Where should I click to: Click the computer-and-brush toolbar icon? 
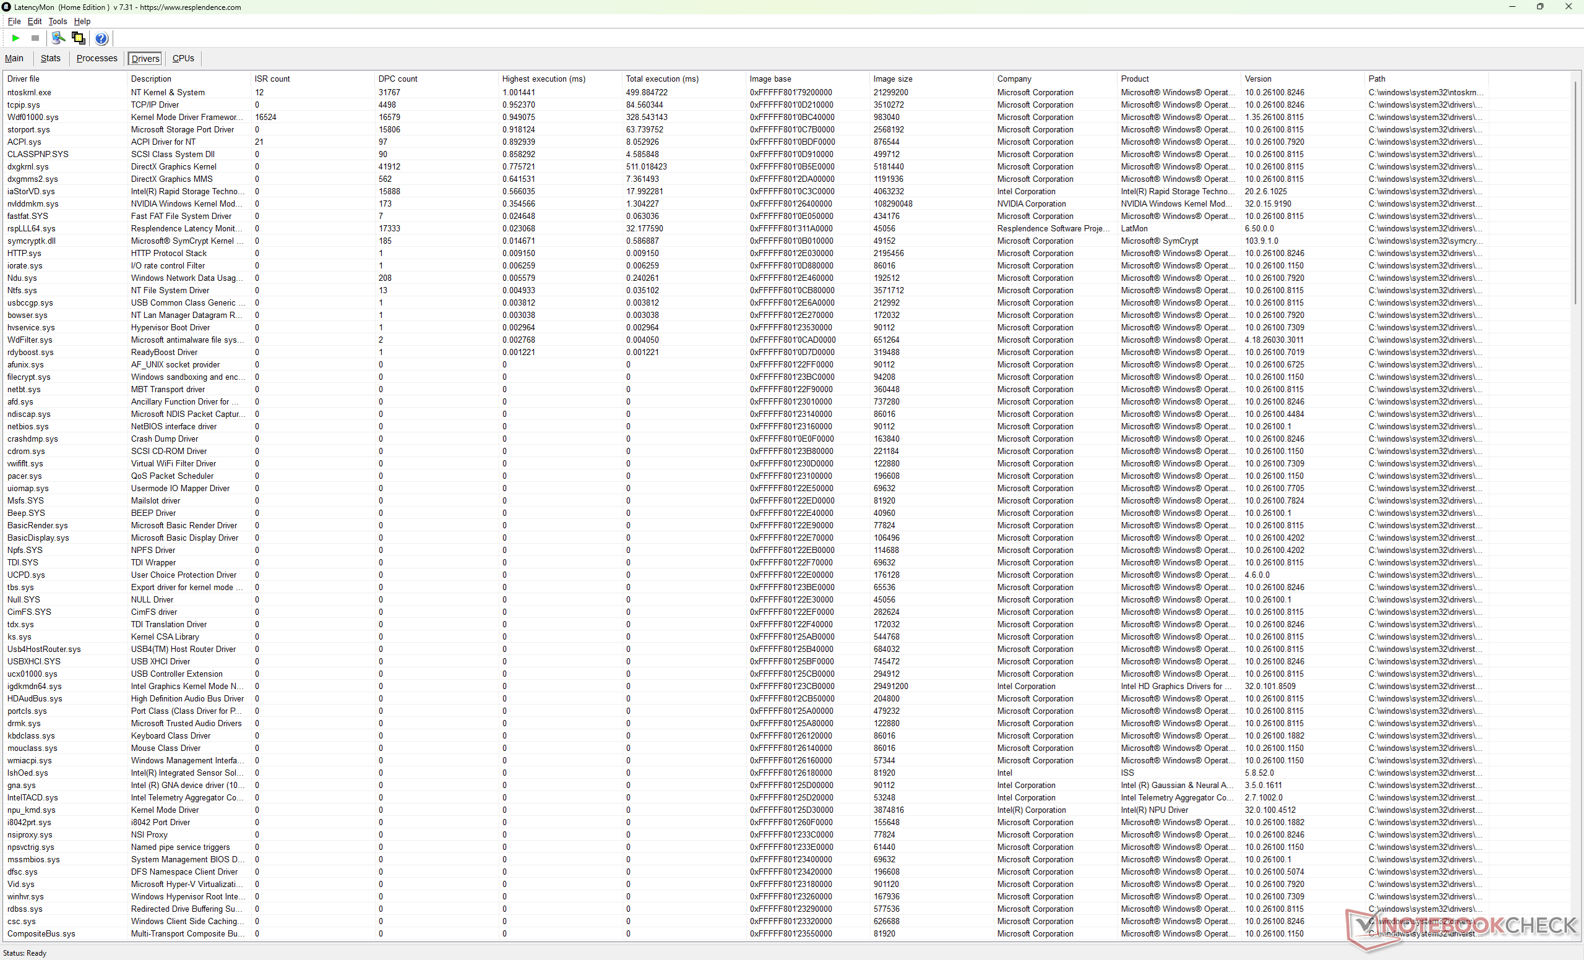[58, 38]
